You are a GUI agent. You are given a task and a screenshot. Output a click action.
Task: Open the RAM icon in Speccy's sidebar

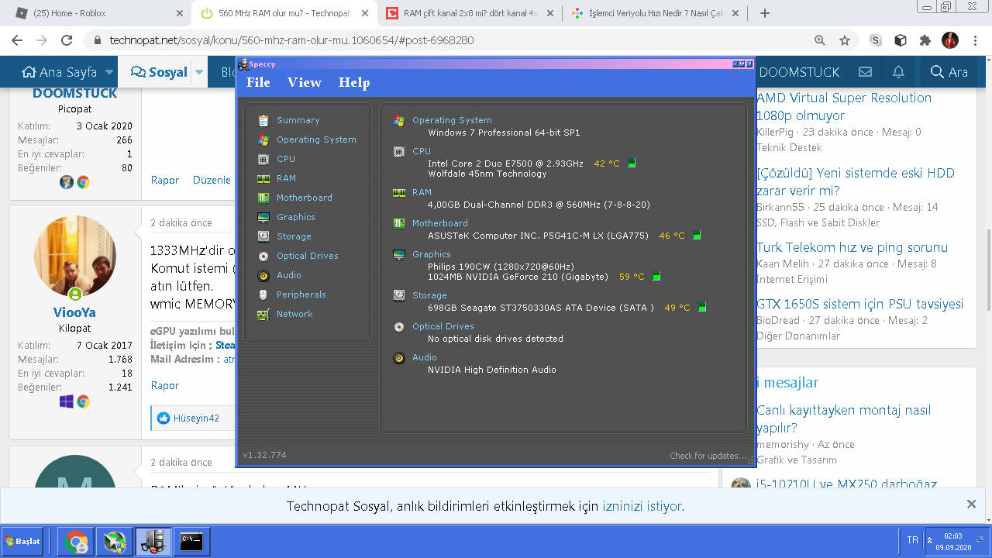tap(263, 178)
